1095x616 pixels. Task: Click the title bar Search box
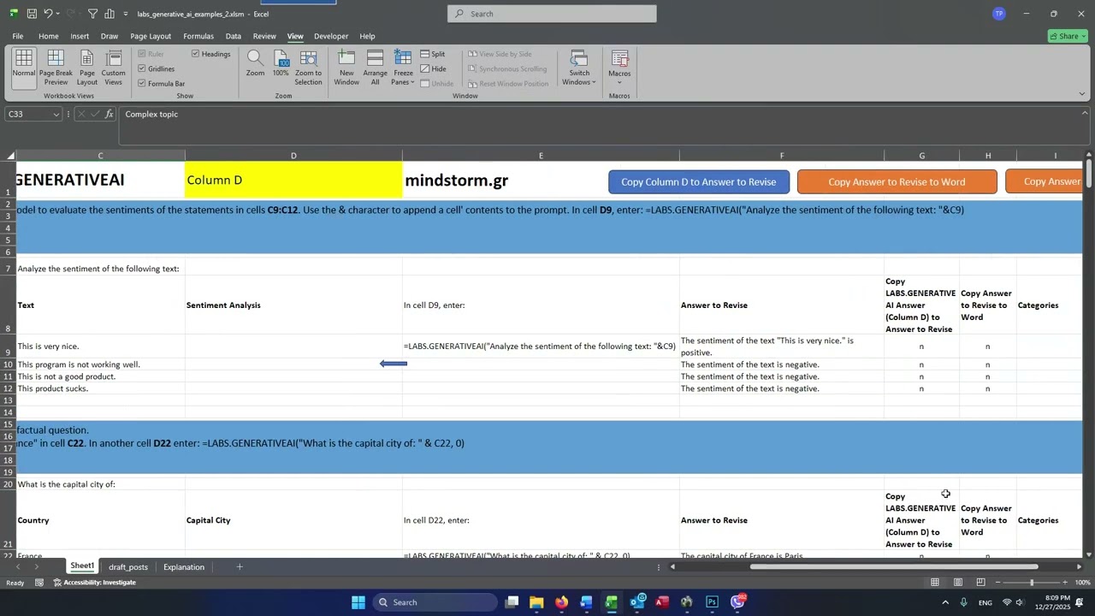point(552,14)
